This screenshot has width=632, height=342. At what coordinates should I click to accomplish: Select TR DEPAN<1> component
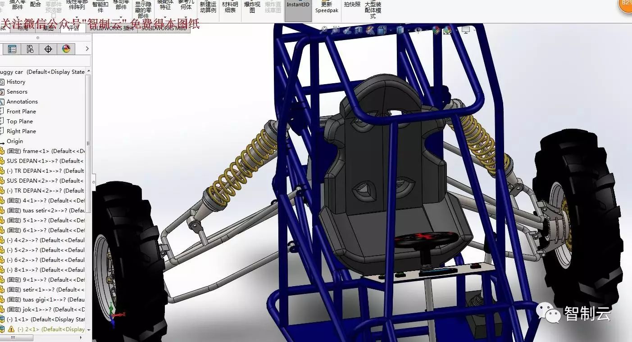[x=43, y=171]
